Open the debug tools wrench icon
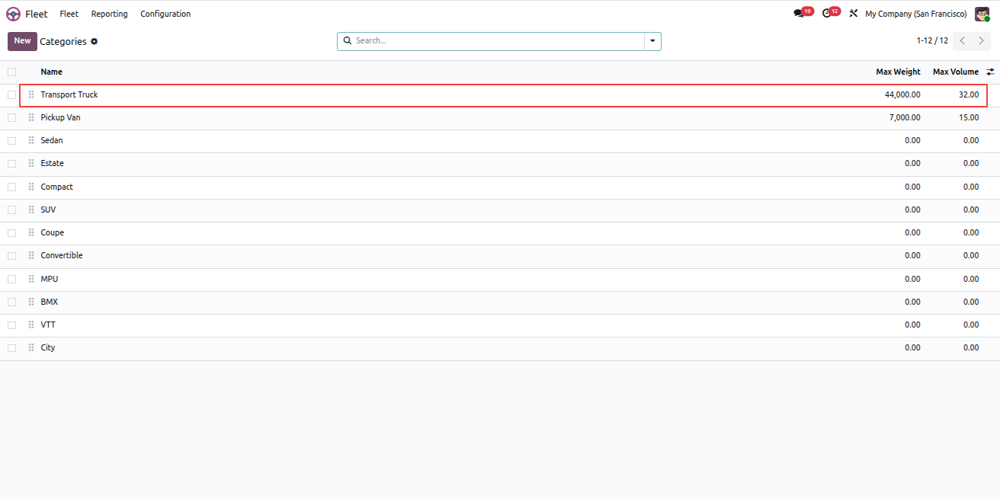This screenshot has height=499, width=1000. point(854,14)
